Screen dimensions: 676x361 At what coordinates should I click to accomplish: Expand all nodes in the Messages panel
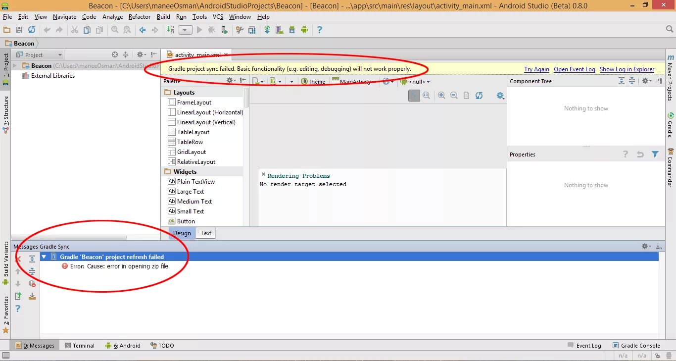pyautogui.click(x=32, y=259)
